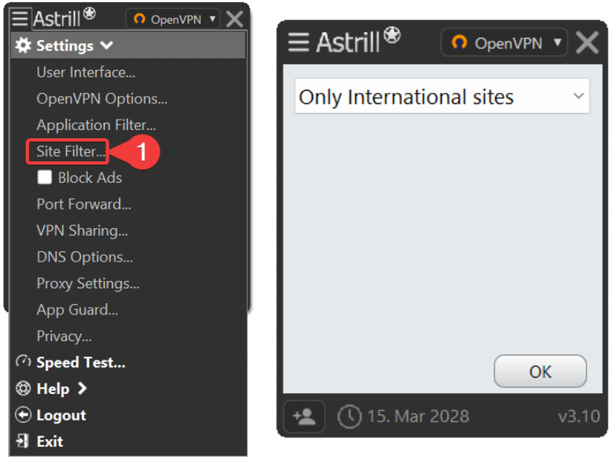The width and height of the screenshot is (614, 460).
Task: Click the Logout arrow icon
Action: pos(23,415)
